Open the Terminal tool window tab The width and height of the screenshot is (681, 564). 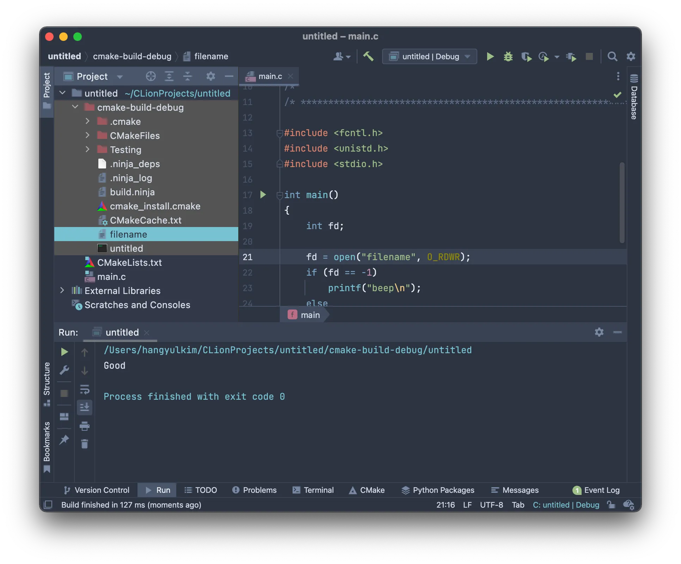click(x=313, y=490)
